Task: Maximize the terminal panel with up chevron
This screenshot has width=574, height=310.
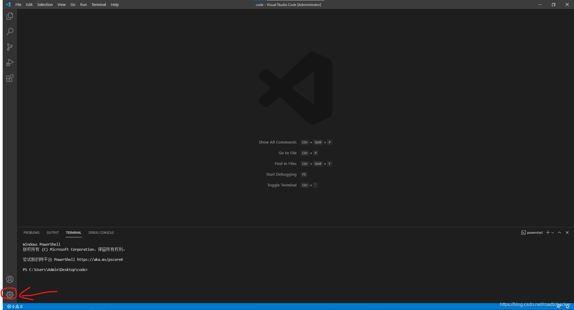Action: click(559, 233)
